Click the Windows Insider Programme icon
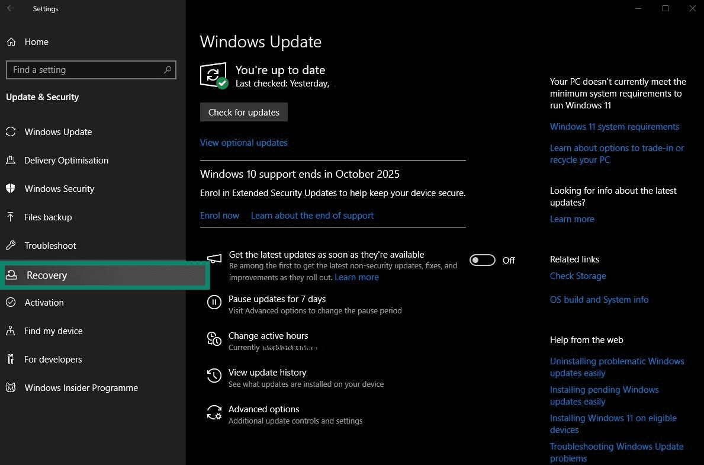The width and height of the screenshot is (704, 465). click(11, 387)
